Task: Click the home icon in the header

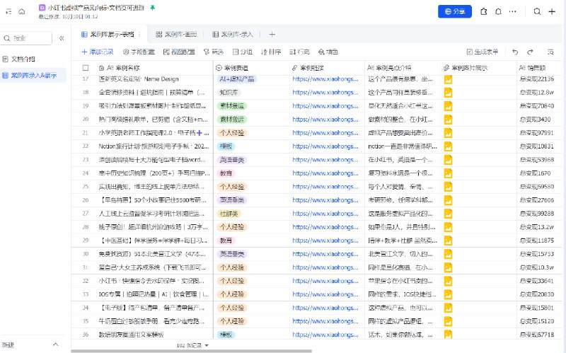Action: coord(22,11)
